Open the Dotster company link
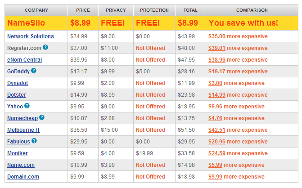Screen dimensions: 302x188 [17, 95]
